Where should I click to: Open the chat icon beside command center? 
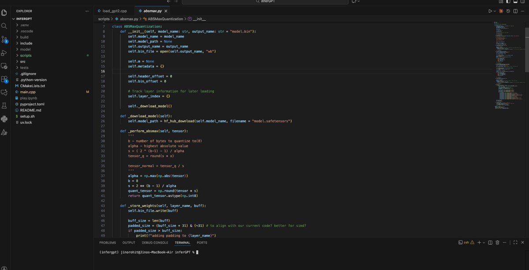coord(354,1)
